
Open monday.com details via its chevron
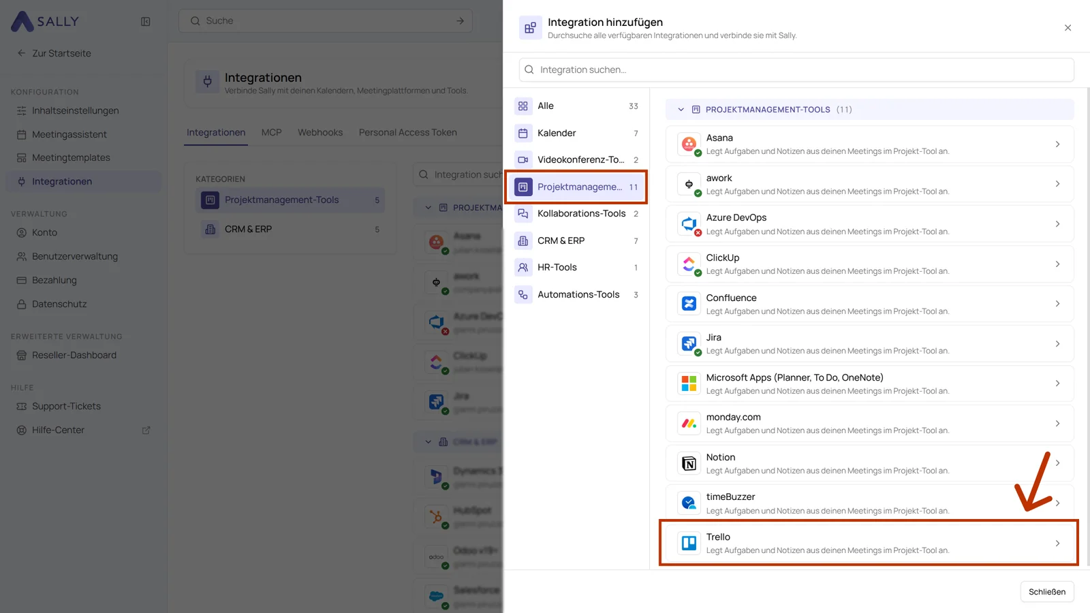click(x=1057, y=423)
